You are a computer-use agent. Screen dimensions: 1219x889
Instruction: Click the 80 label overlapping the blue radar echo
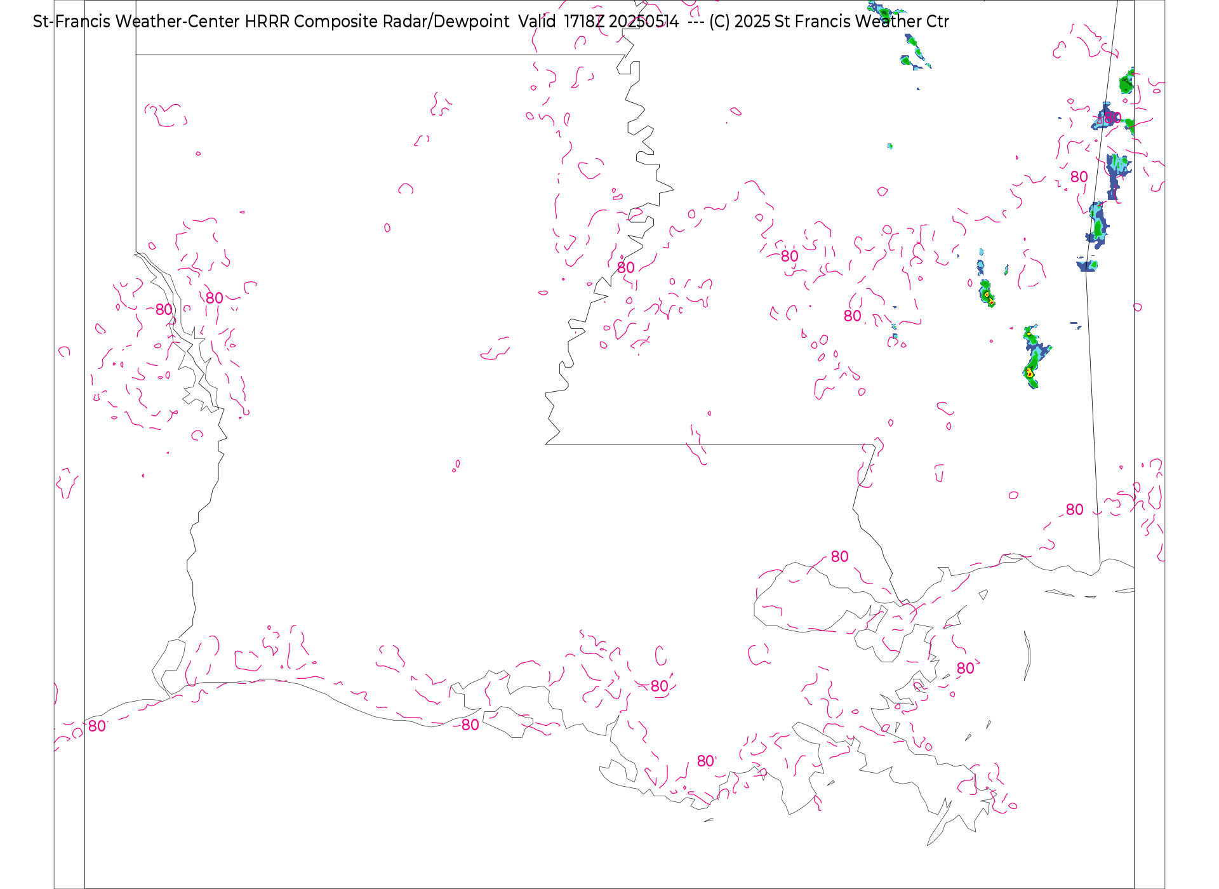click(x=1112, y=118)
